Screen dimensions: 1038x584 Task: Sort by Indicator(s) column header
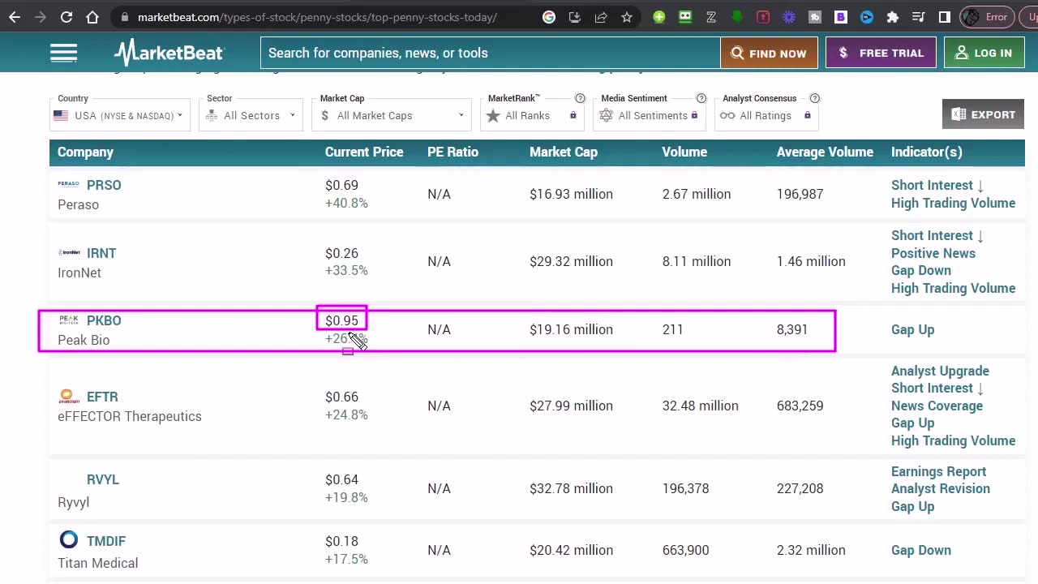click(927, 152)
